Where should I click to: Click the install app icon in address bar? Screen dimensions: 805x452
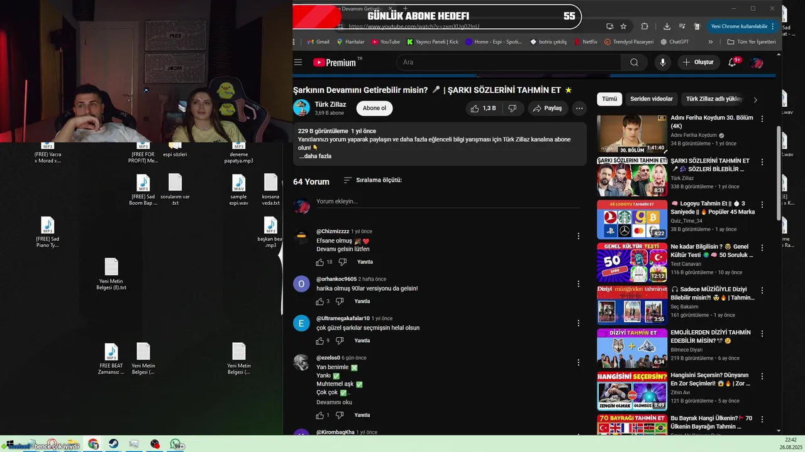(x=609, y=26)
